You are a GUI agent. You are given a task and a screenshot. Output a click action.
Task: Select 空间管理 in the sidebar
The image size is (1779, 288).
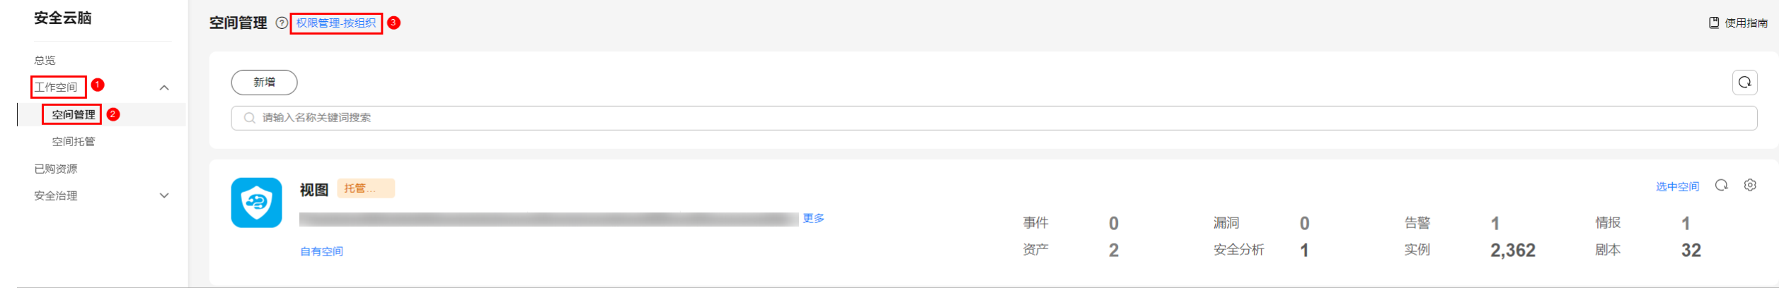click(73, 114)
